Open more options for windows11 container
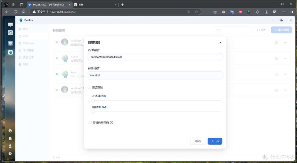The width and height of the screenshot is (297, 163). coord(285,90)
